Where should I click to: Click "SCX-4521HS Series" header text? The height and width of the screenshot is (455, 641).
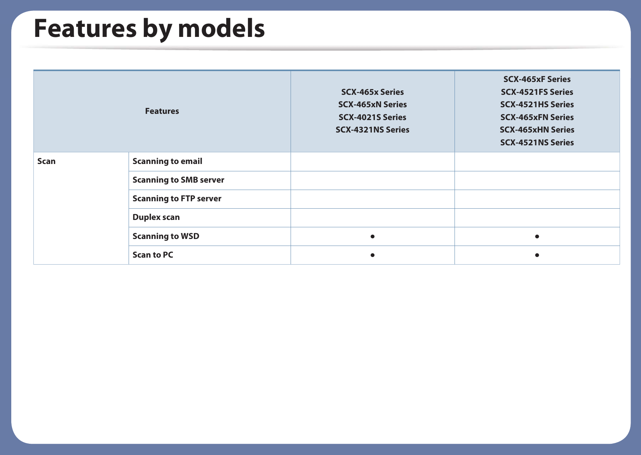click(x=537, y=105)
